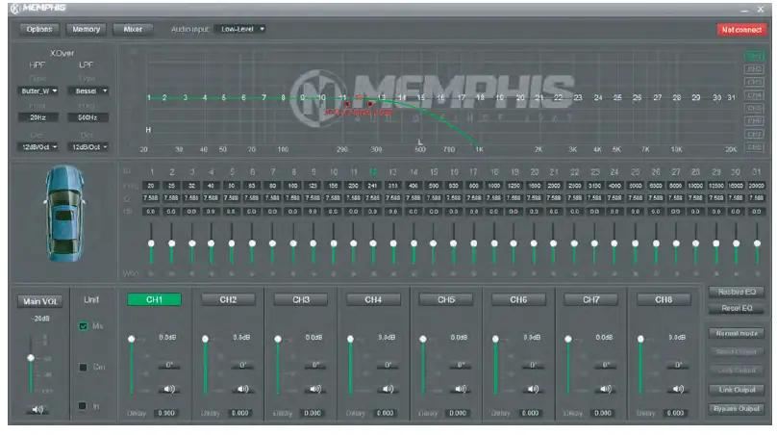Screen dimensions: 777x435
Task: Click the EQ band 12 slider handle
Action: point(373,243)
